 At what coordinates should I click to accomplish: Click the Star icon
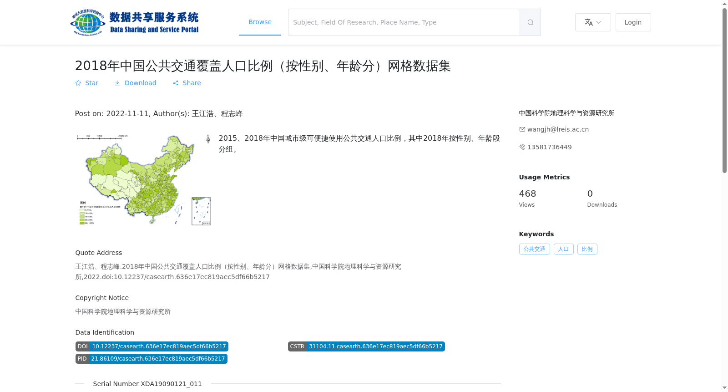[78, 83]
